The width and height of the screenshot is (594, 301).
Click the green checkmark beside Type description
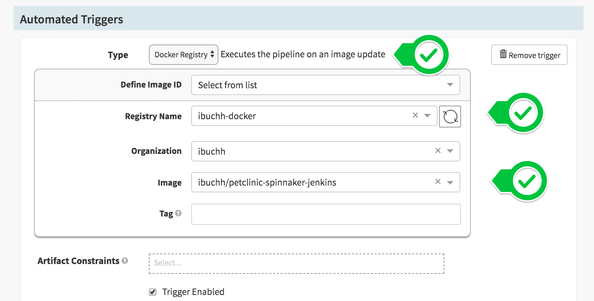pos(429,55)
